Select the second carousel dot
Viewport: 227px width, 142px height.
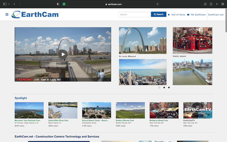click(x=164, y=87)
